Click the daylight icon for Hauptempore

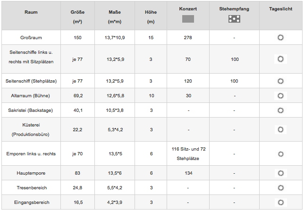pos(280,173)
